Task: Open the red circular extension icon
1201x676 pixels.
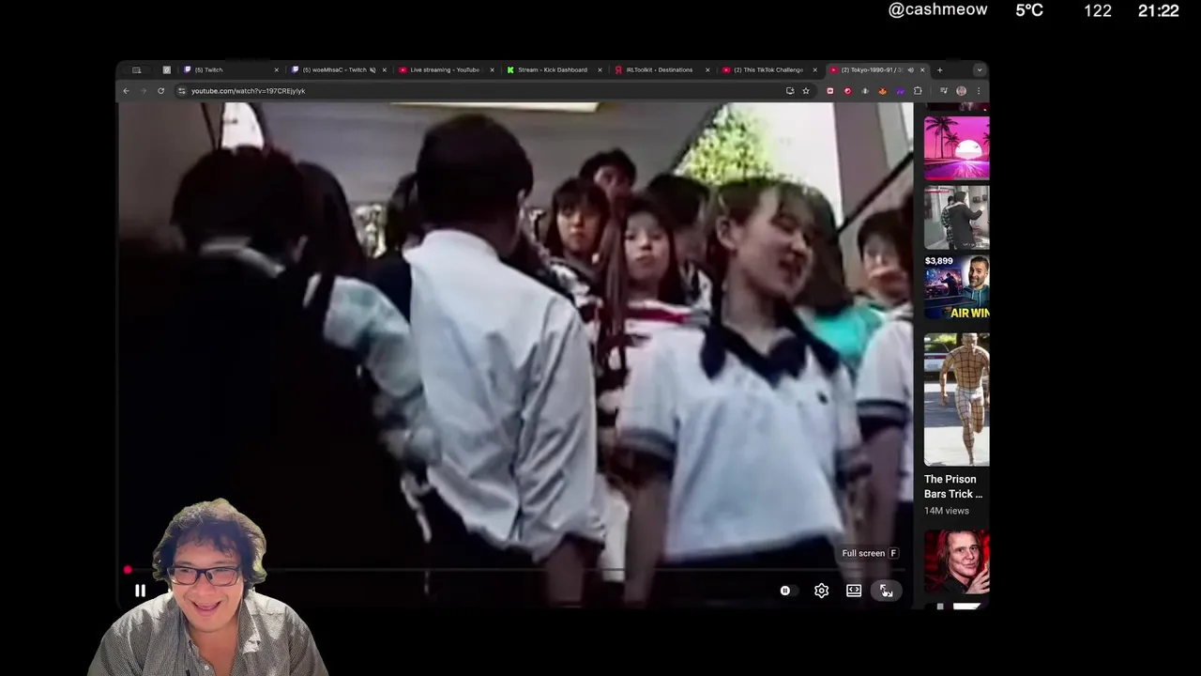Action: click(847, 91)
